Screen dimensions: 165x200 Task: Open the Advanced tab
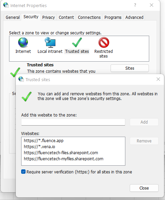point(134,18)
